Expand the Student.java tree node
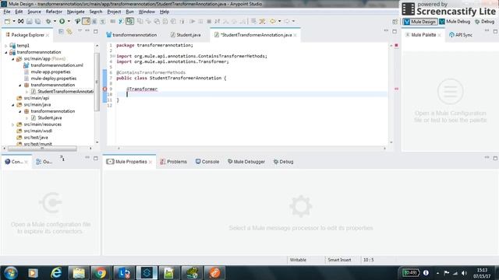499x280 pixels. (x=27, y=117)
